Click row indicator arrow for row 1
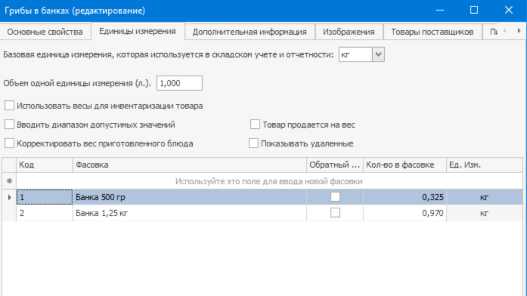 pos(9,197)
